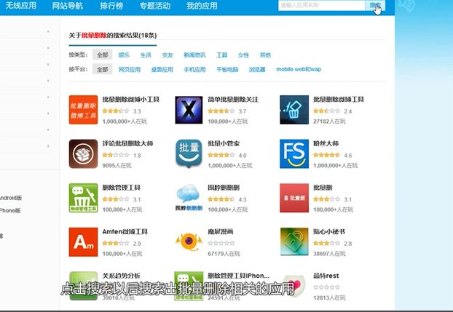
Task: Click 1,000,000+人在玩 under 批量删除微博小工具
Action: click(125, 121)
